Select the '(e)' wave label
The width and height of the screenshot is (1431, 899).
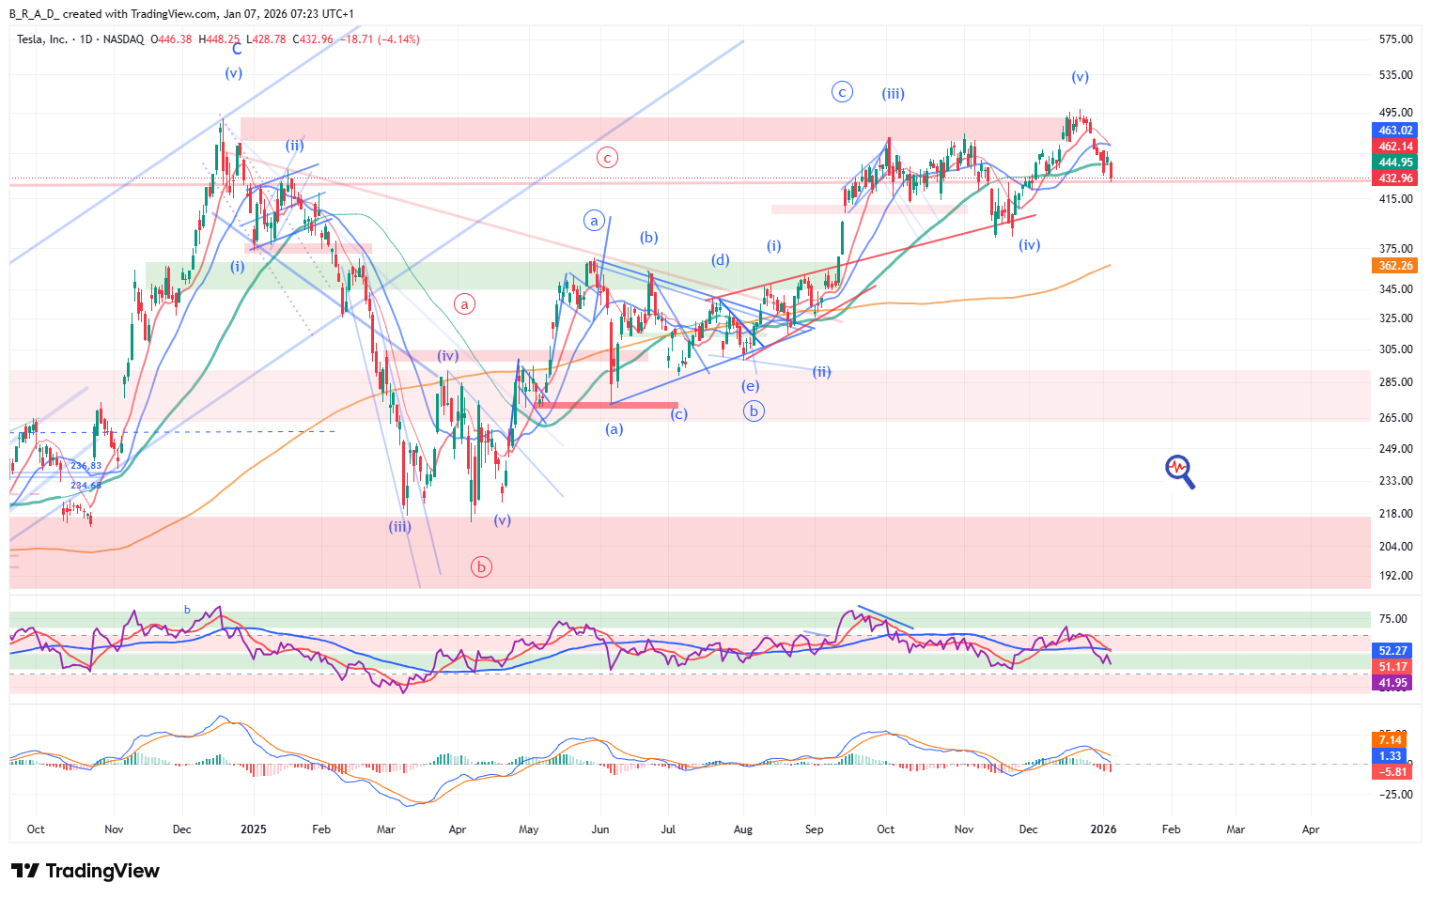click(x=750, y=386)
